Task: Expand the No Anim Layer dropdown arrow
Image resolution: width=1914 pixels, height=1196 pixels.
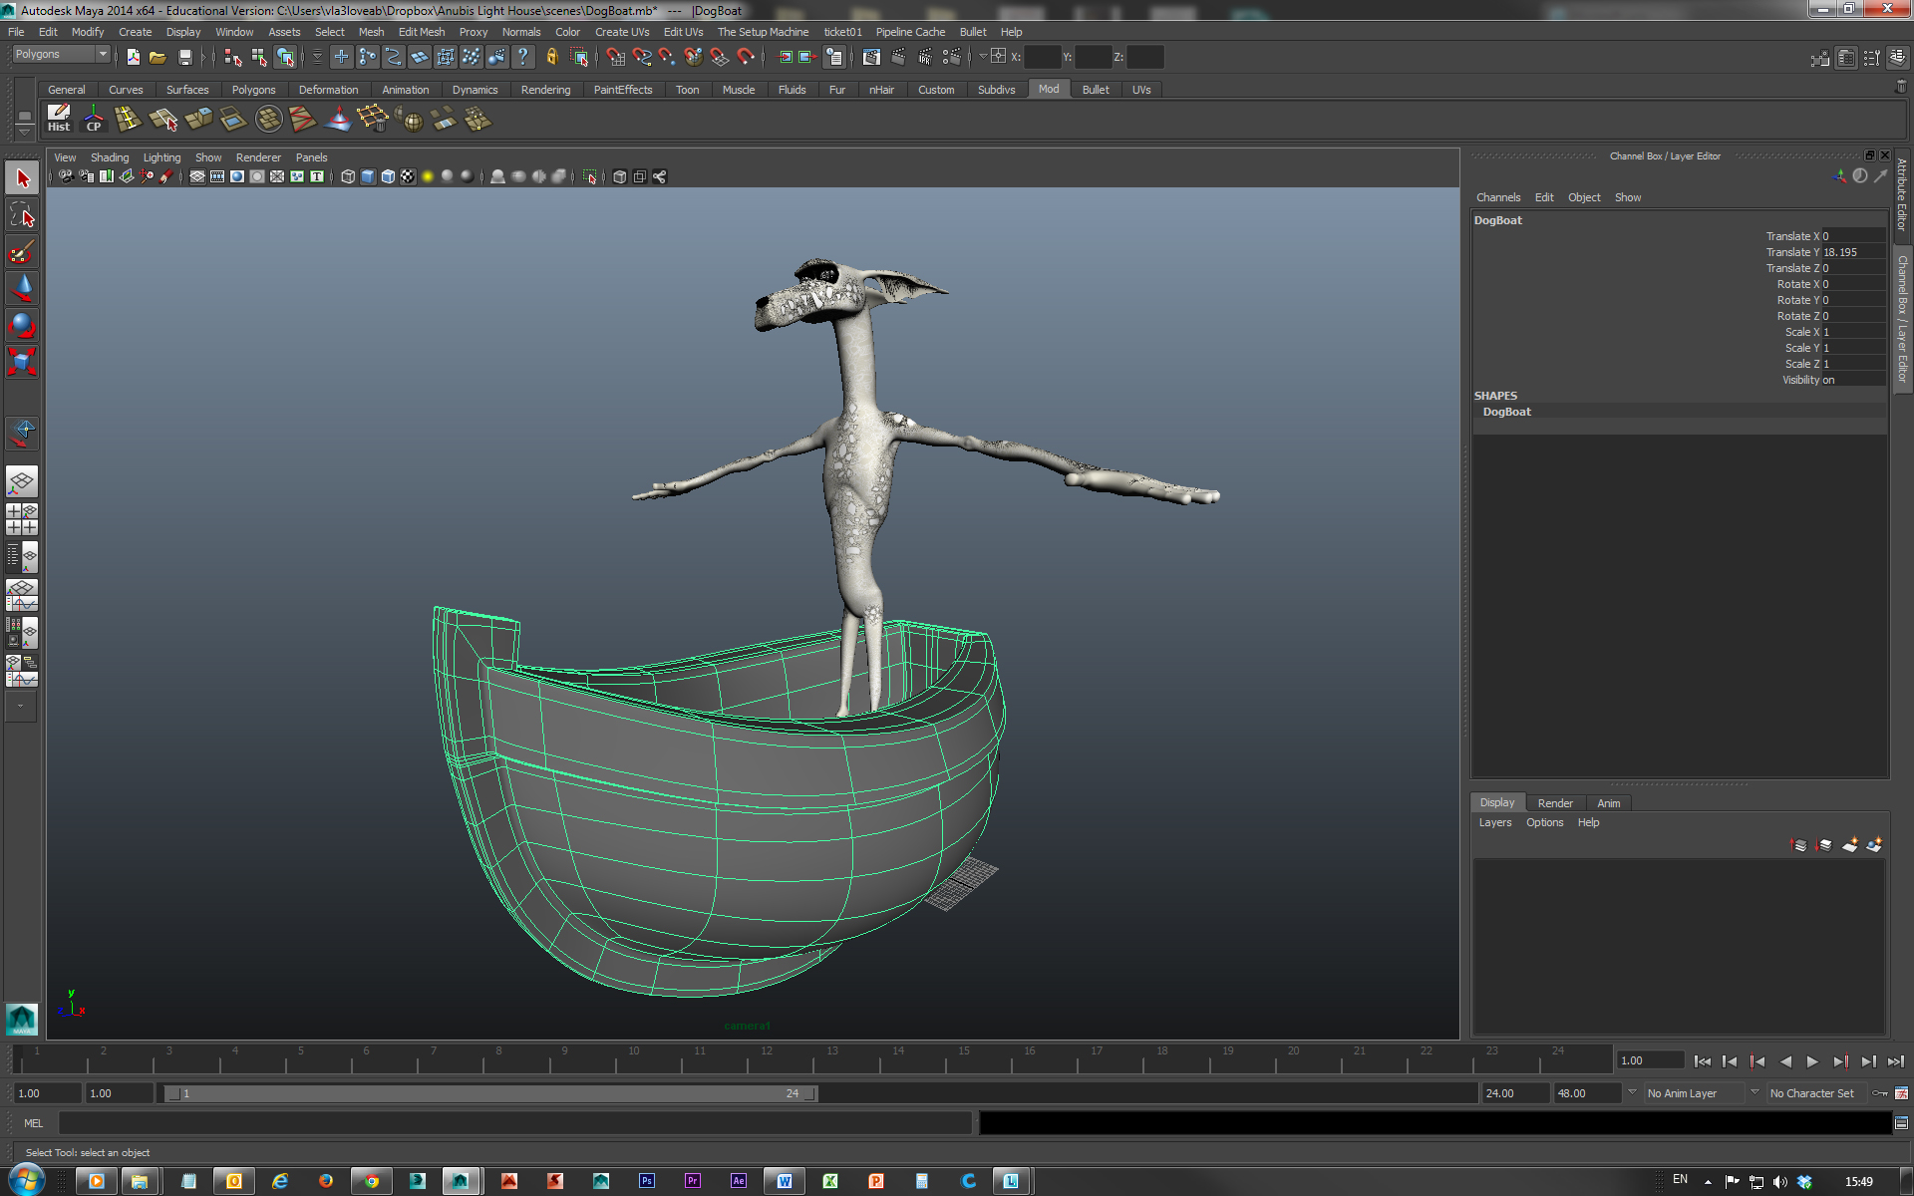Action: 1632,1092
